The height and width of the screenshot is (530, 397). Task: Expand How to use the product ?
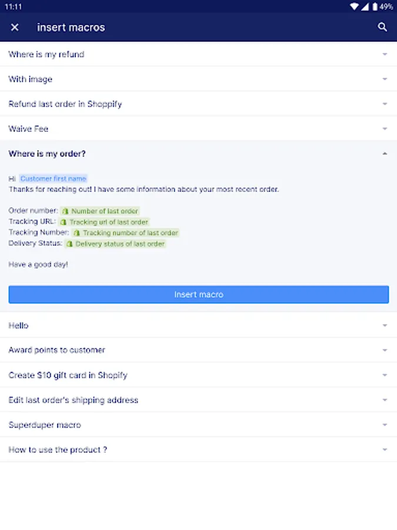click(x=385, y=449)
